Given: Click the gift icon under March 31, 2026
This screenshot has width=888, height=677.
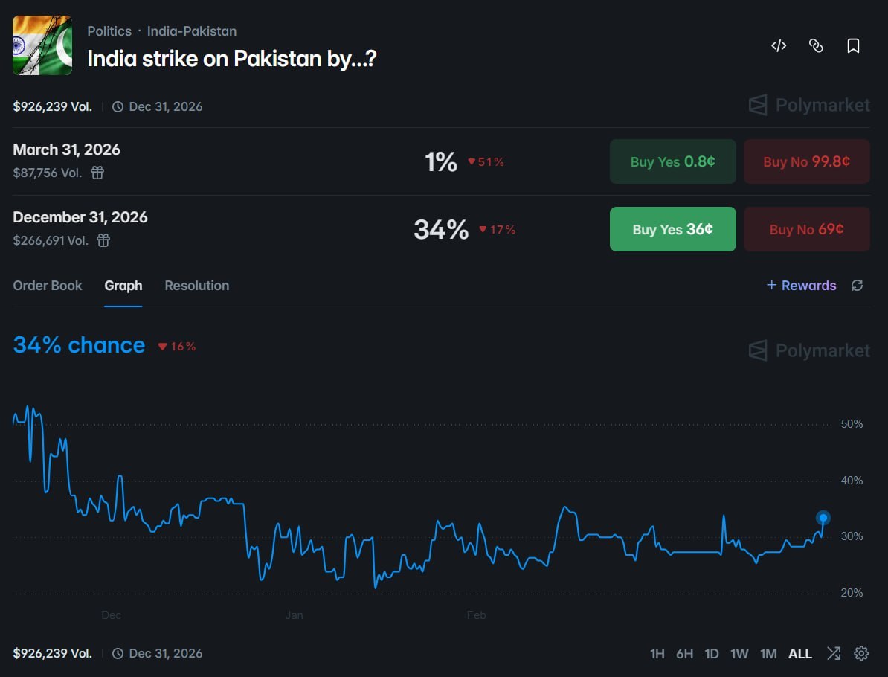Looking at the screenshot, I should pyautogui.click(x=97, y=173).
